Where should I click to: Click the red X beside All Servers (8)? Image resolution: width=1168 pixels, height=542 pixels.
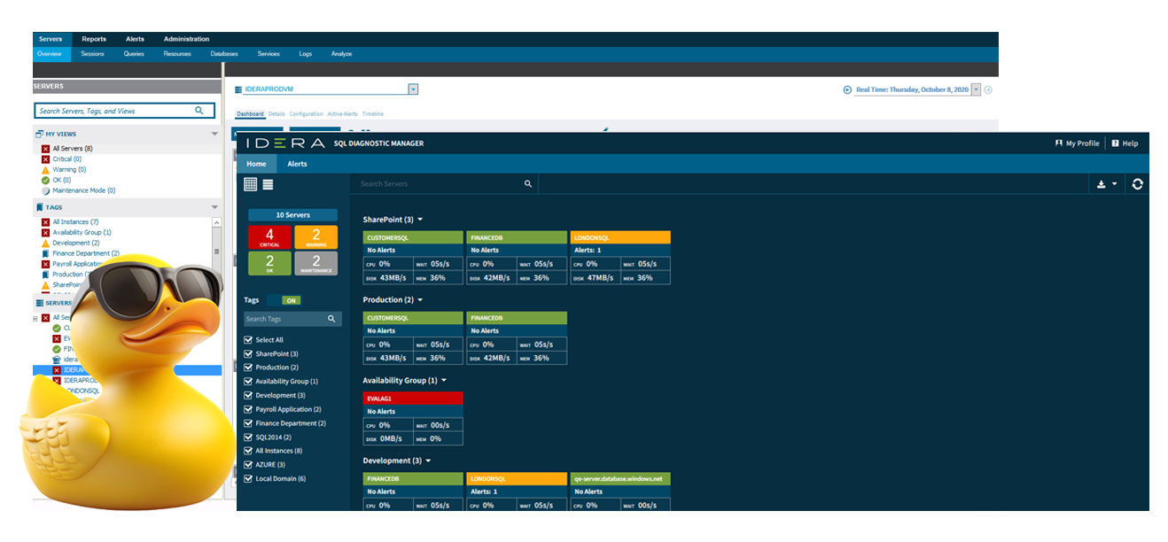[45, 149]
